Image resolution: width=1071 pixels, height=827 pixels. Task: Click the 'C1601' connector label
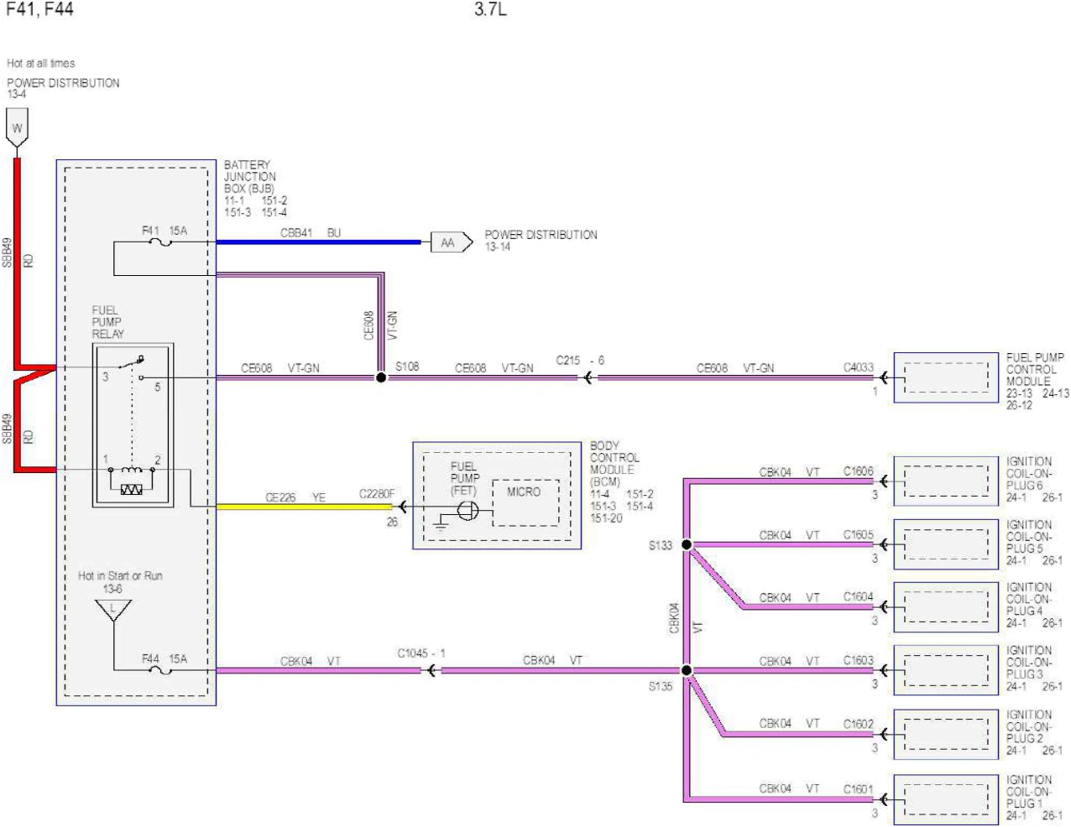point(859,788)
